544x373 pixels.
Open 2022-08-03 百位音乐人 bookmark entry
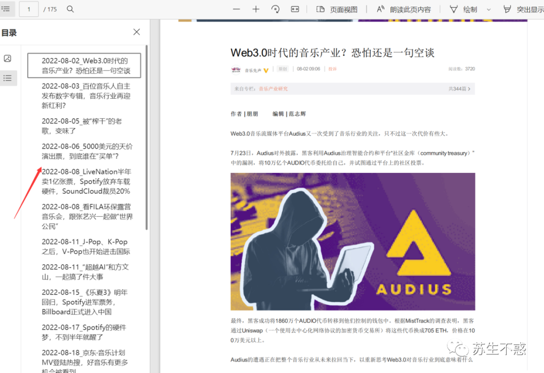[x=86, y=96]
